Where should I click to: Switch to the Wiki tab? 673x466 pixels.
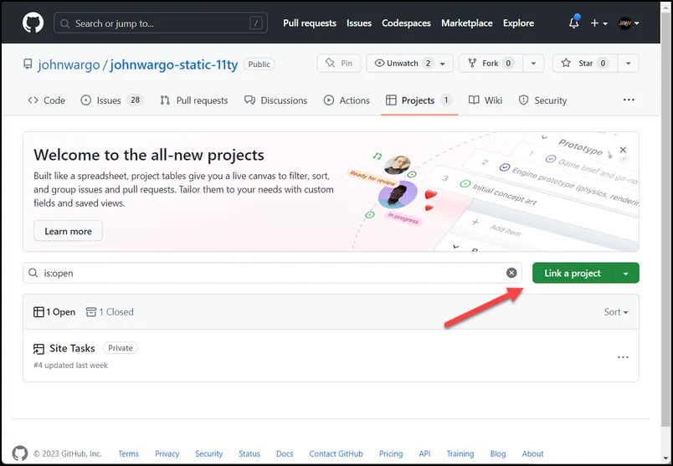coord(485,100)
